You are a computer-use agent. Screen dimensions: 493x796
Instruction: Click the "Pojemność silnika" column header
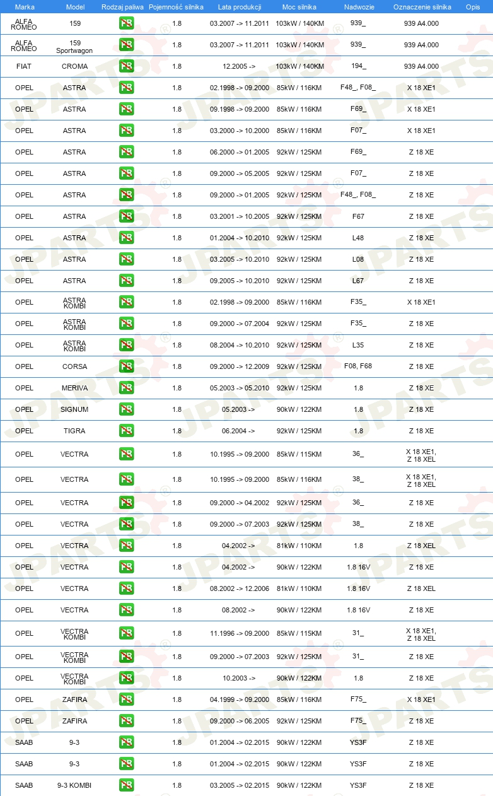177,7
